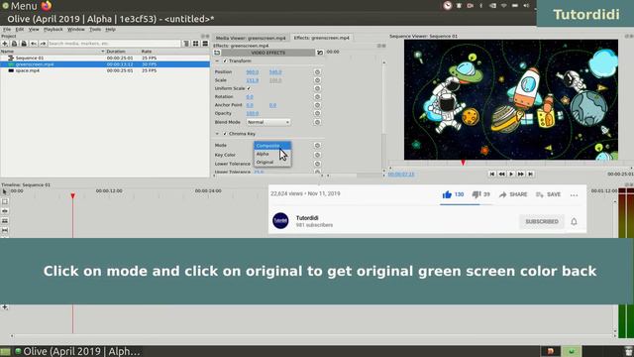This screenshot has height=357, width=634.
Task: Click the red playhead handle on timeline ruler
Action: 72,196
